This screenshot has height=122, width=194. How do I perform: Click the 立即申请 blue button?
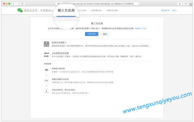[x=92, y=34]
